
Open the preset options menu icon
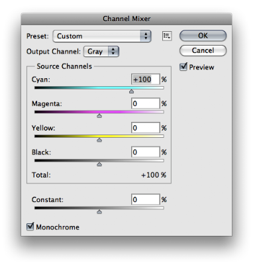coord(167,36)
